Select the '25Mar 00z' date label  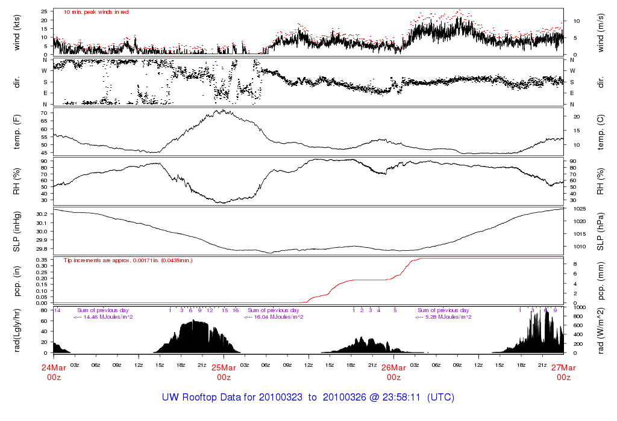click(x=224, y=372)
